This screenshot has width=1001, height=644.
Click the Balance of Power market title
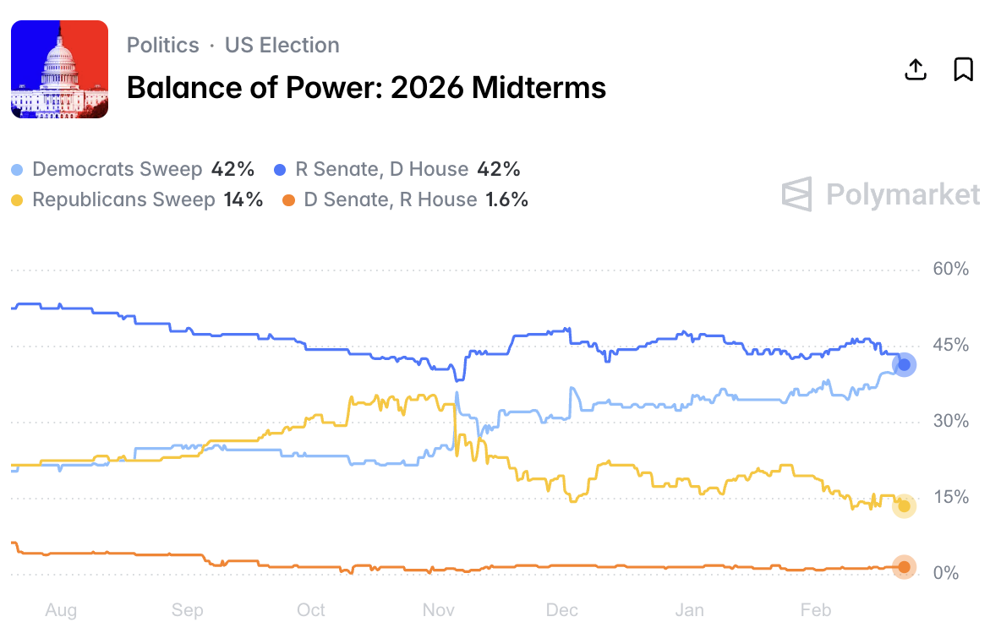[x=366, y=87]
